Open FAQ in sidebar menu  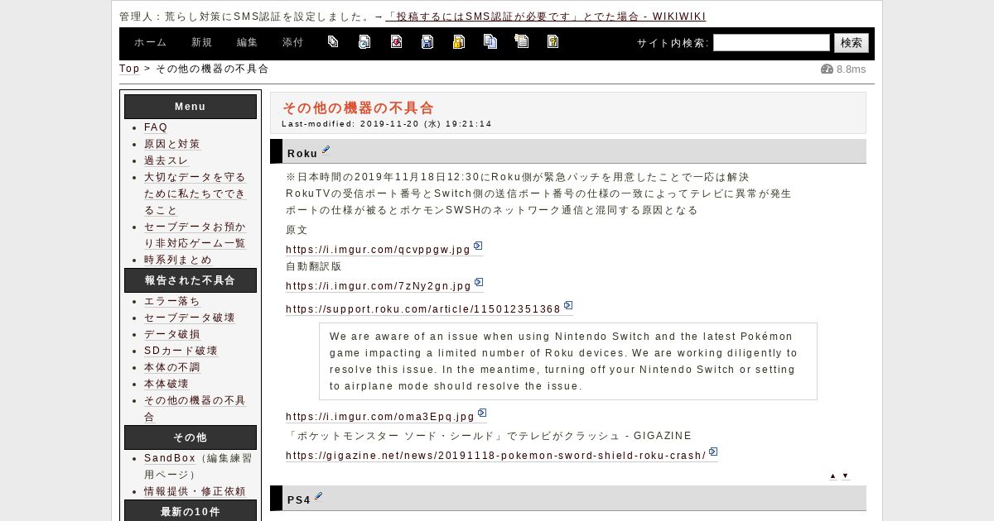(x=156, y=127)
